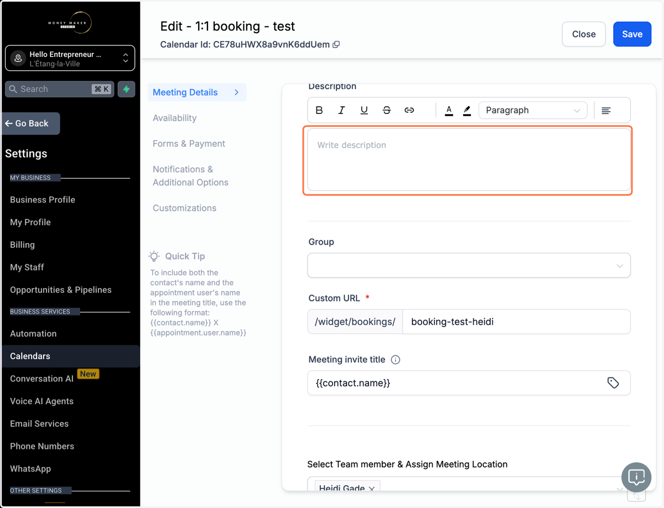Open the help chat widget
The width and height of the screenshot is (664, 508).
coord(636,477)
